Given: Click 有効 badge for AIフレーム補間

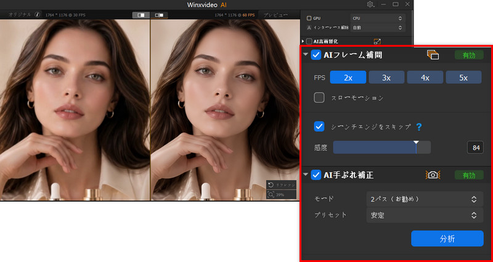Looking at the screenshot, I should tap(469, 55).
